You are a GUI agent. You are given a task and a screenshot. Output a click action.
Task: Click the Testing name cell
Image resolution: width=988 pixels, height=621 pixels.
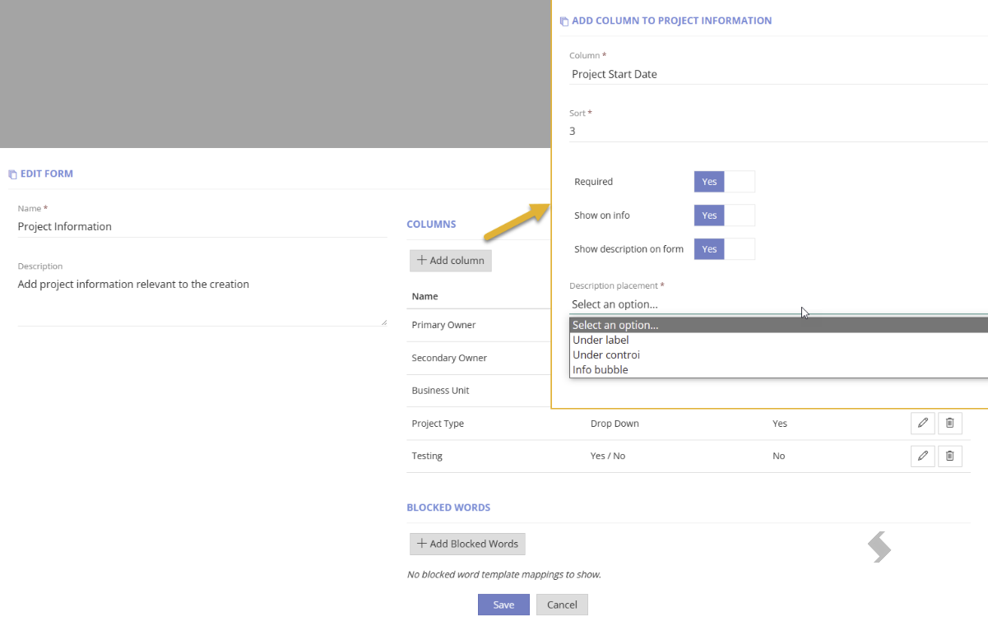[427, 456]
